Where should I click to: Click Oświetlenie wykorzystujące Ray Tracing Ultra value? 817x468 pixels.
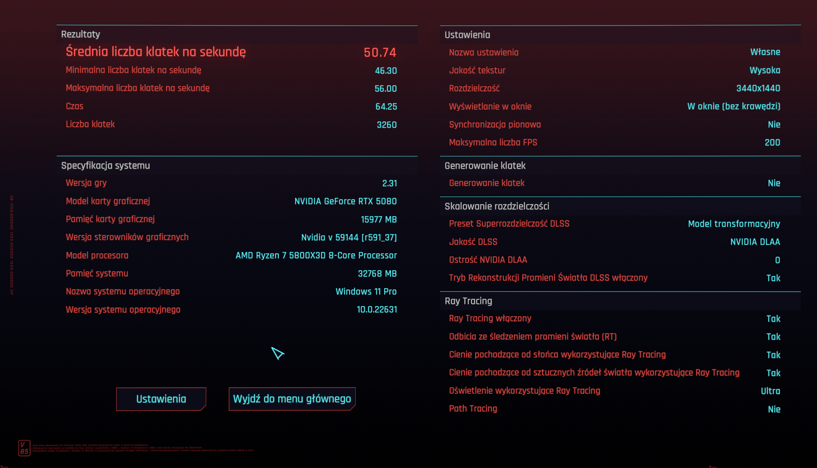[770, 391]
